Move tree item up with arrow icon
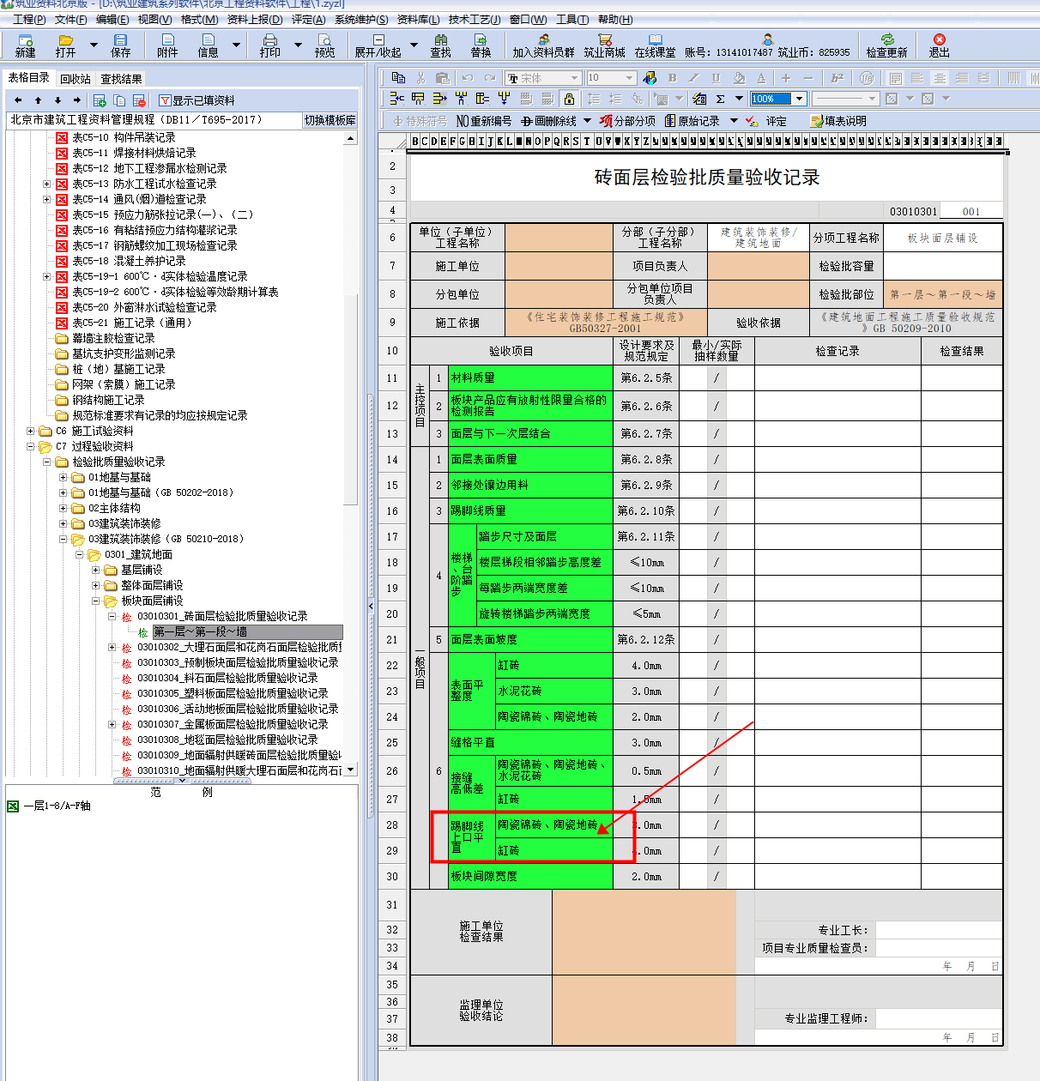 (x=38, y=100)
